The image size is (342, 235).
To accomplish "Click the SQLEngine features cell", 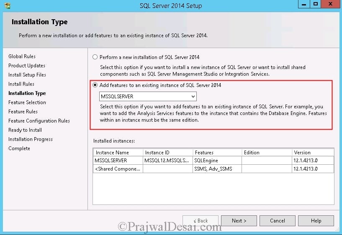I will (x=217, y=161).
